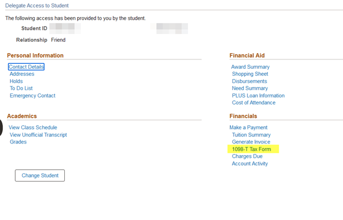Open the Contact Details link
Screen dimensions: 343x220
26,67
